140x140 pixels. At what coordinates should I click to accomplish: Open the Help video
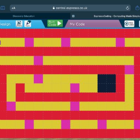click(x=129, y=24)
